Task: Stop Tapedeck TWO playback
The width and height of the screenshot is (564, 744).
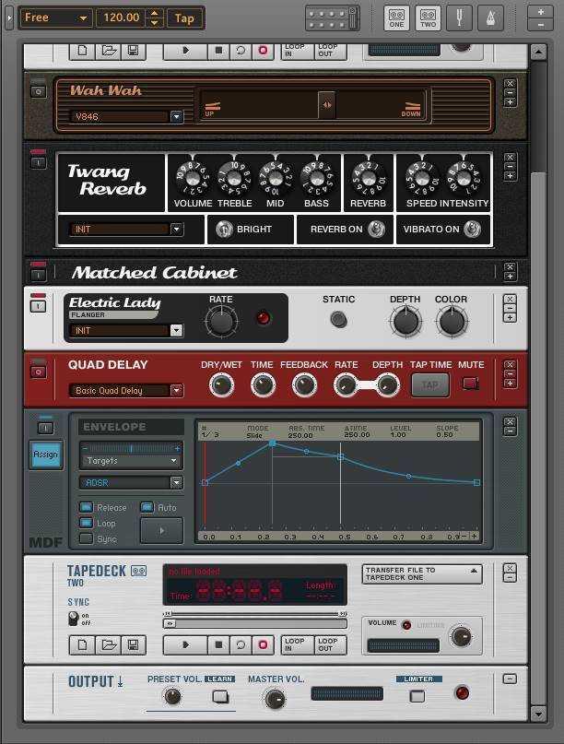Action: [218, 644]
